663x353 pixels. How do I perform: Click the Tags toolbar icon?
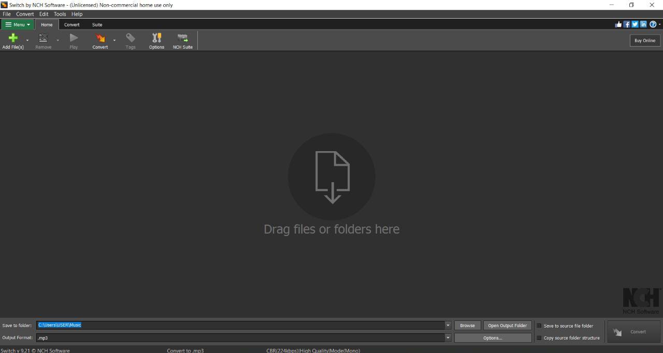pos(131,38)
